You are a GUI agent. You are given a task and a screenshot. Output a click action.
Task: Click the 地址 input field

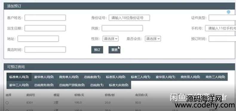pos(38,39)
